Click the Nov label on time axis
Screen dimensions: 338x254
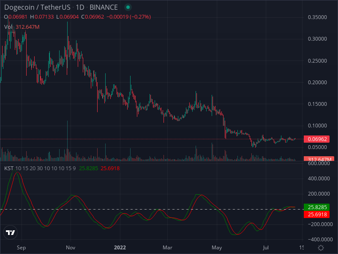click(x=71, y=248)
